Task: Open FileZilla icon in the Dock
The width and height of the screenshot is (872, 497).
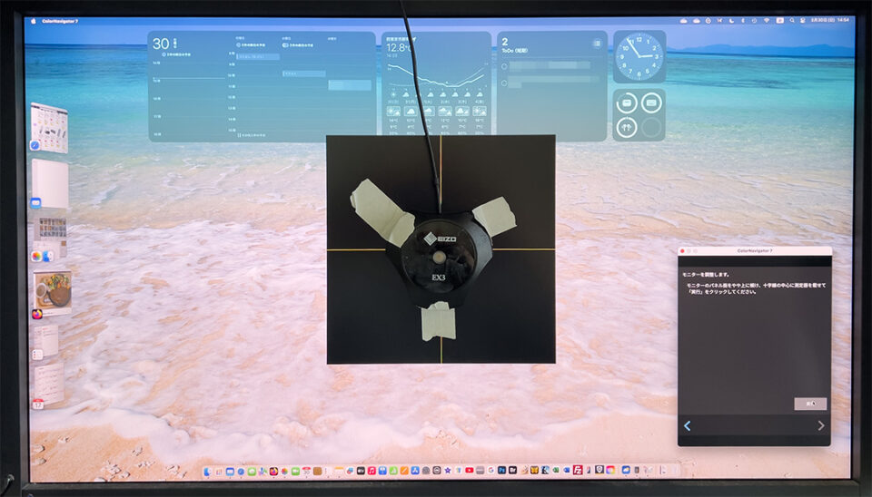Action: pyautogui.click(x=579, y=471)
